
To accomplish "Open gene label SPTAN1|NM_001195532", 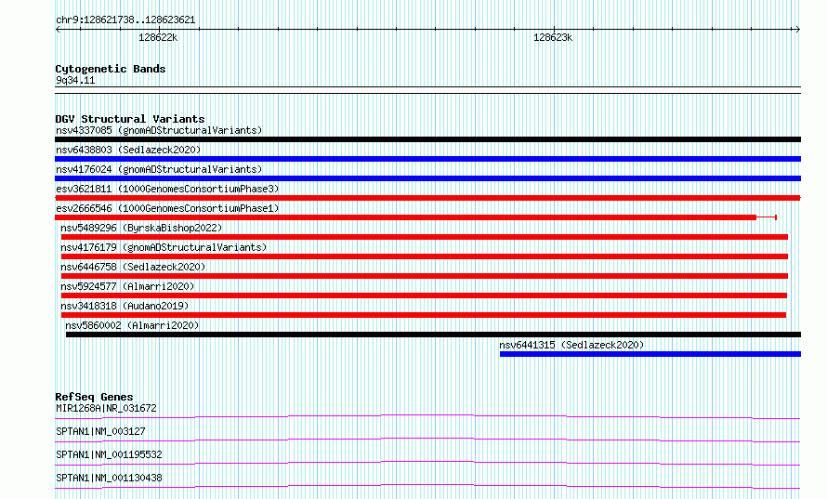I will click(x=109, y=454).
